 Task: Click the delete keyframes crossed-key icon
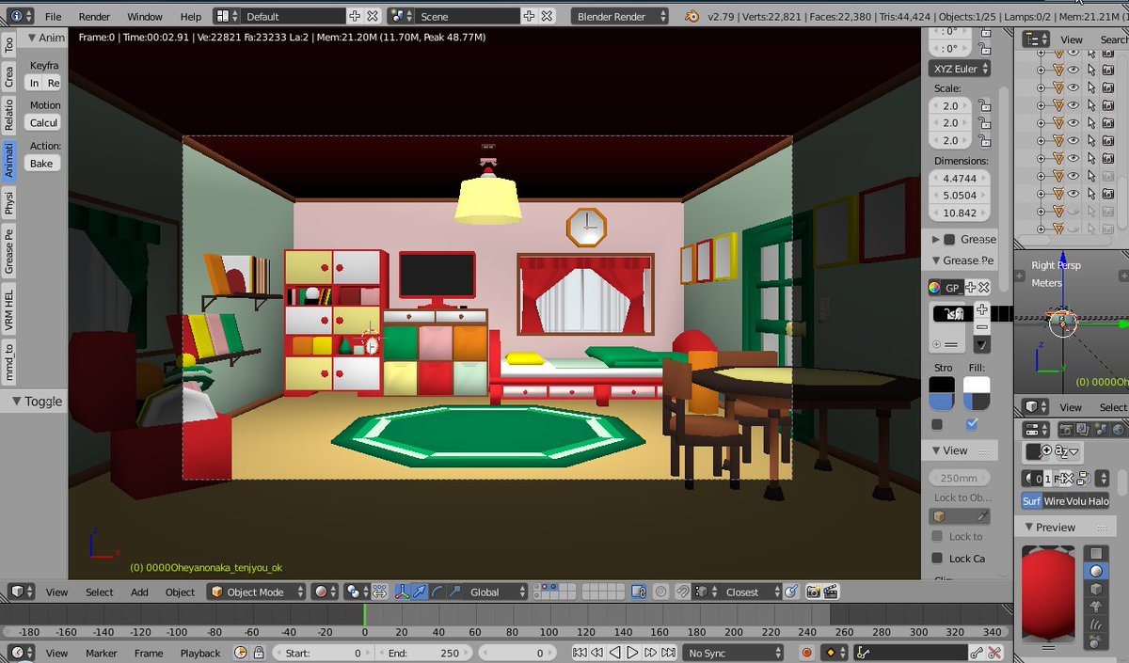click(x=995, y=653)
